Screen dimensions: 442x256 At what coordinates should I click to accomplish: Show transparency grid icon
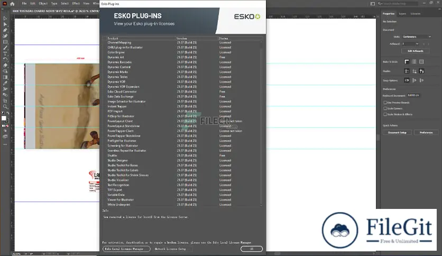point(421,62)
